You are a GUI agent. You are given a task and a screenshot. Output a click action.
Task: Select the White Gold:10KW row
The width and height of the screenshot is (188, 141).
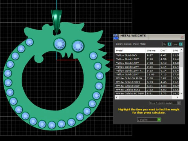coord(147,86)
